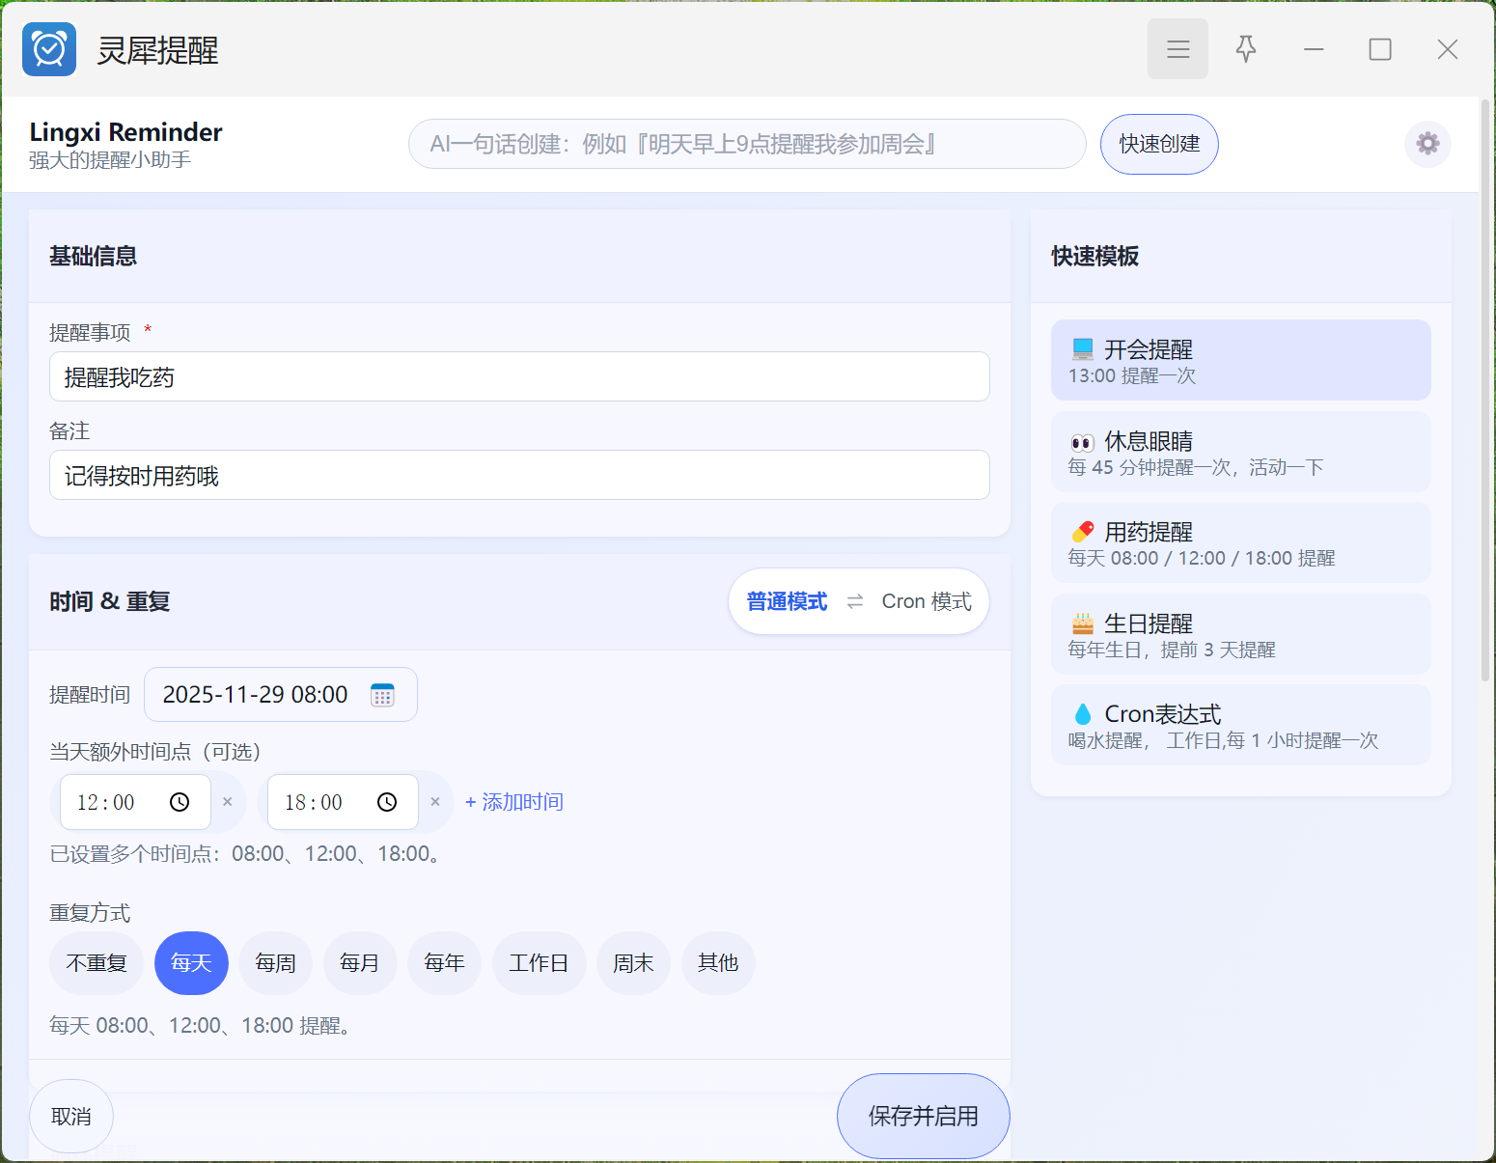Open the calendar picker for reminder date
The height and width of the screenshot is (1163, 1496).
[x=382, y=695]
